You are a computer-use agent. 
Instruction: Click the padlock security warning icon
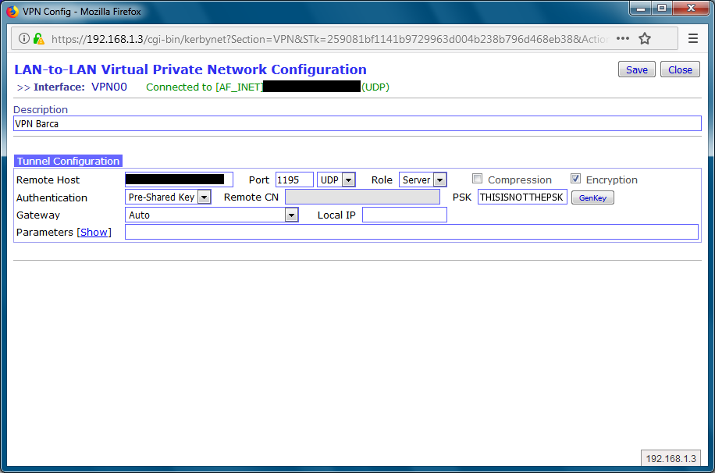pyautogui.click(x=38, y=38)
